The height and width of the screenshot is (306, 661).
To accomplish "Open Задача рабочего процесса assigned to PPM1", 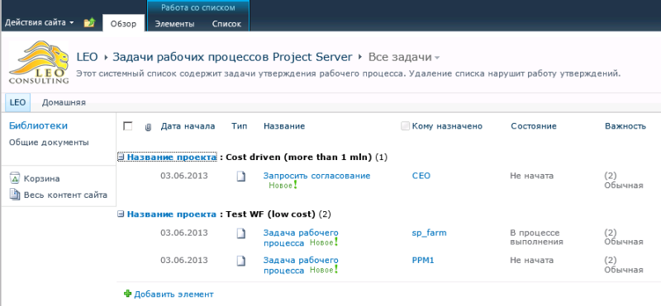I will pos(301,265).
